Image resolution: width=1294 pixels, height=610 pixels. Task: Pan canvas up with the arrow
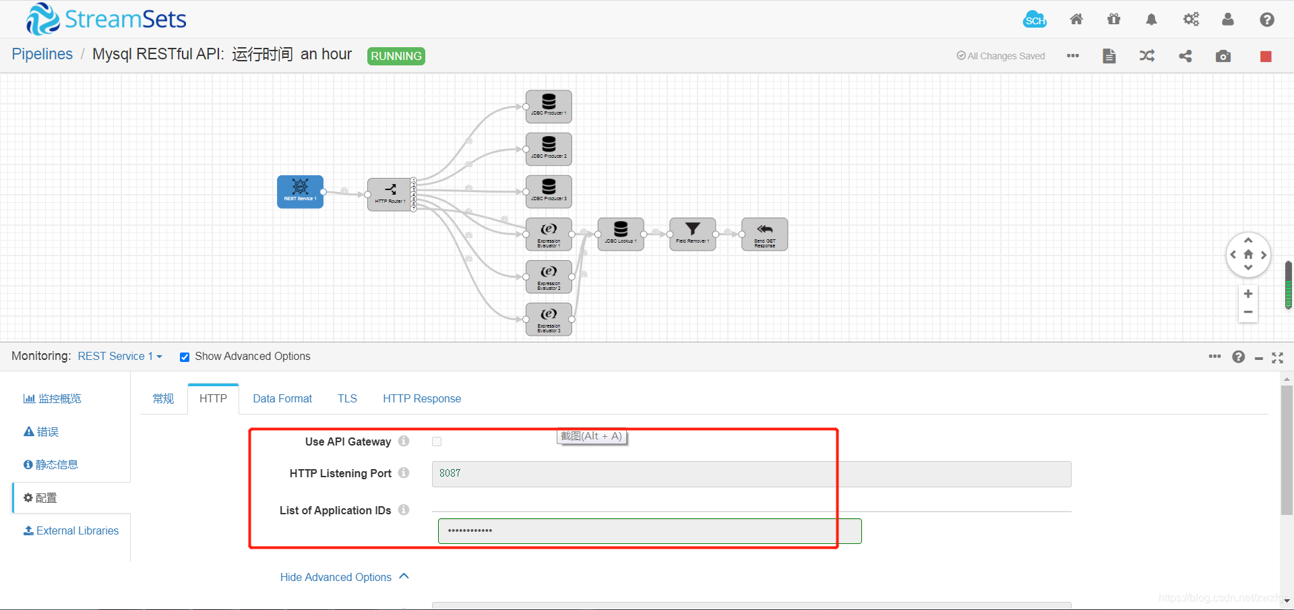tap(1248, 241)
